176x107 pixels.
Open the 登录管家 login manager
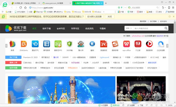pos(170,12)
